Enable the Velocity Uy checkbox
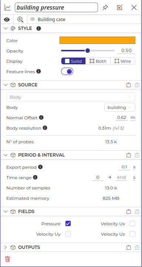 click(68, 234)
